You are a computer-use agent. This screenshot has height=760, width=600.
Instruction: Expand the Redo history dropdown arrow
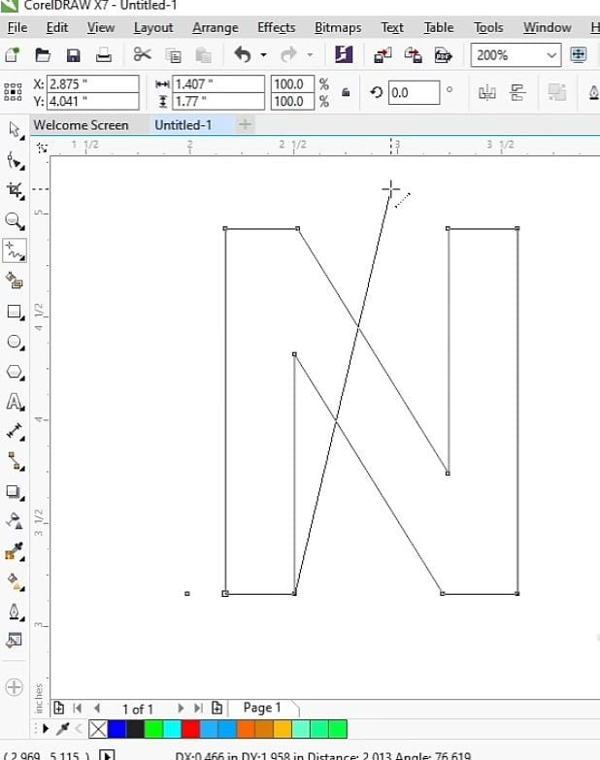(x=310, y=54)
